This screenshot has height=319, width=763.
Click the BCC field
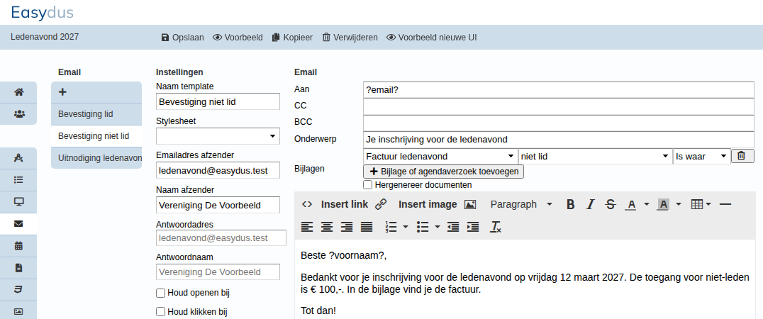[x=559, y=123]
